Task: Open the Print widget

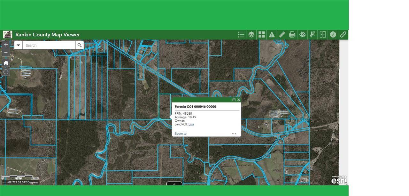Action: (x=292, y=35)
